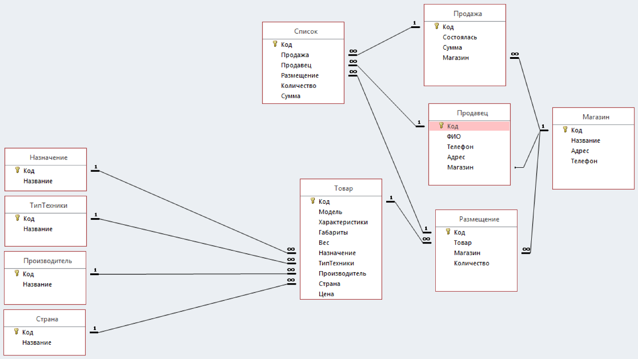Select the Продавец table title bar

[469, 113]
